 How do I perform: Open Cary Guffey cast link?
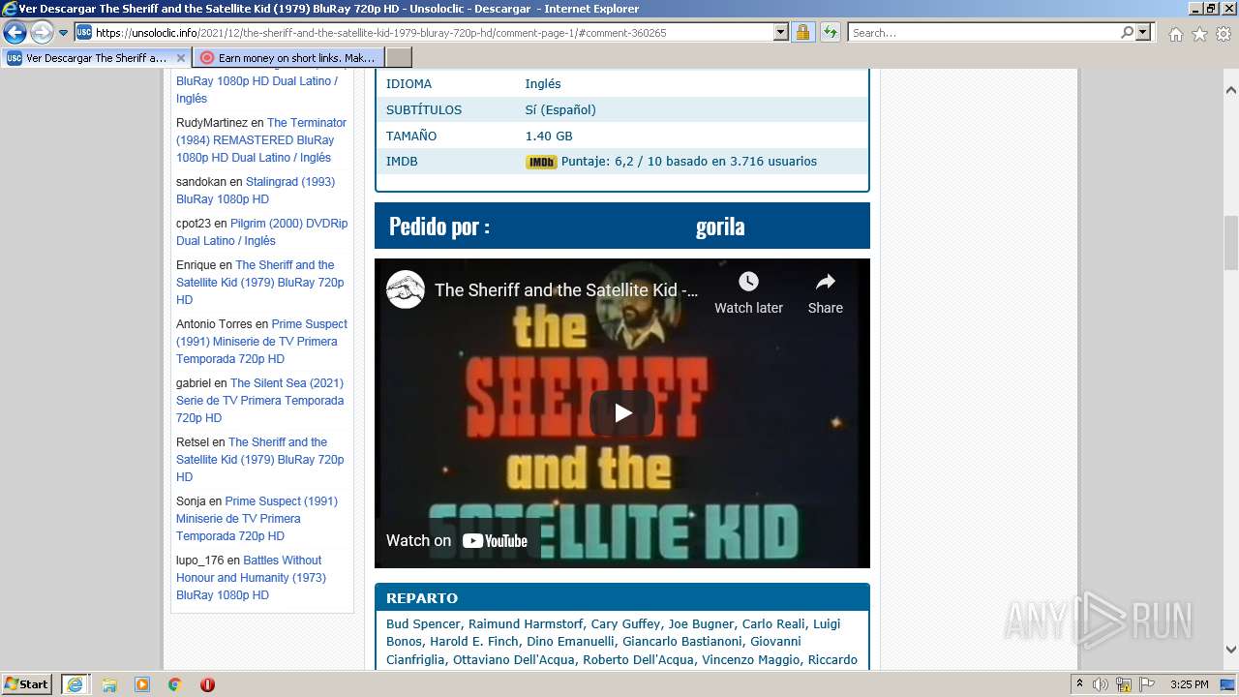click(626, 624)
